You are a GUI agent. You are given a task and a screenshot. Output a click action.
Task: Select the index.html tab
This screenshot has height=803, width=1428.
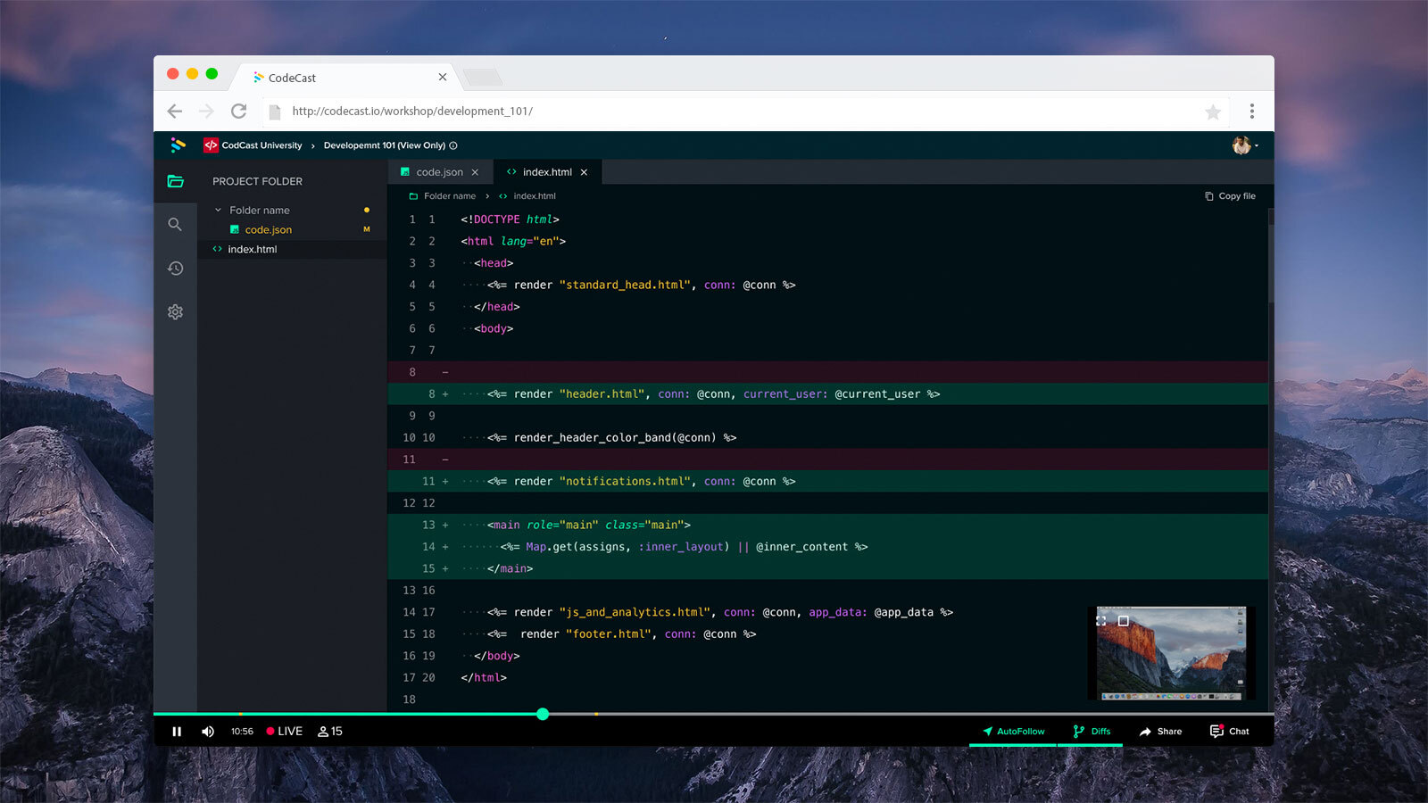click(x=545, y=171)
